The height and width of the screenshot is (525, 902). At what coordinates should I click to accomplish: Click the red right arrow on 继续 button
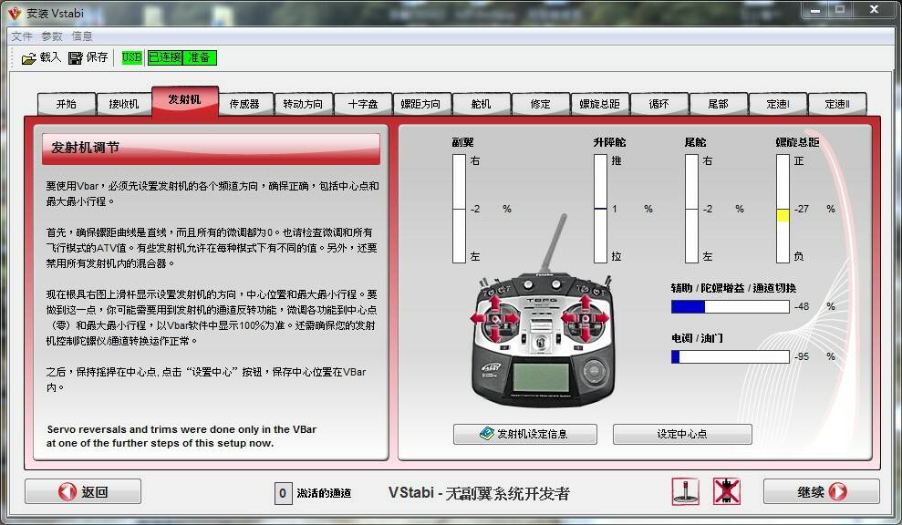tap(838, 491)
